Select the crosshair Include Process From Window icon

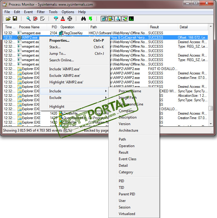(70, 19)
